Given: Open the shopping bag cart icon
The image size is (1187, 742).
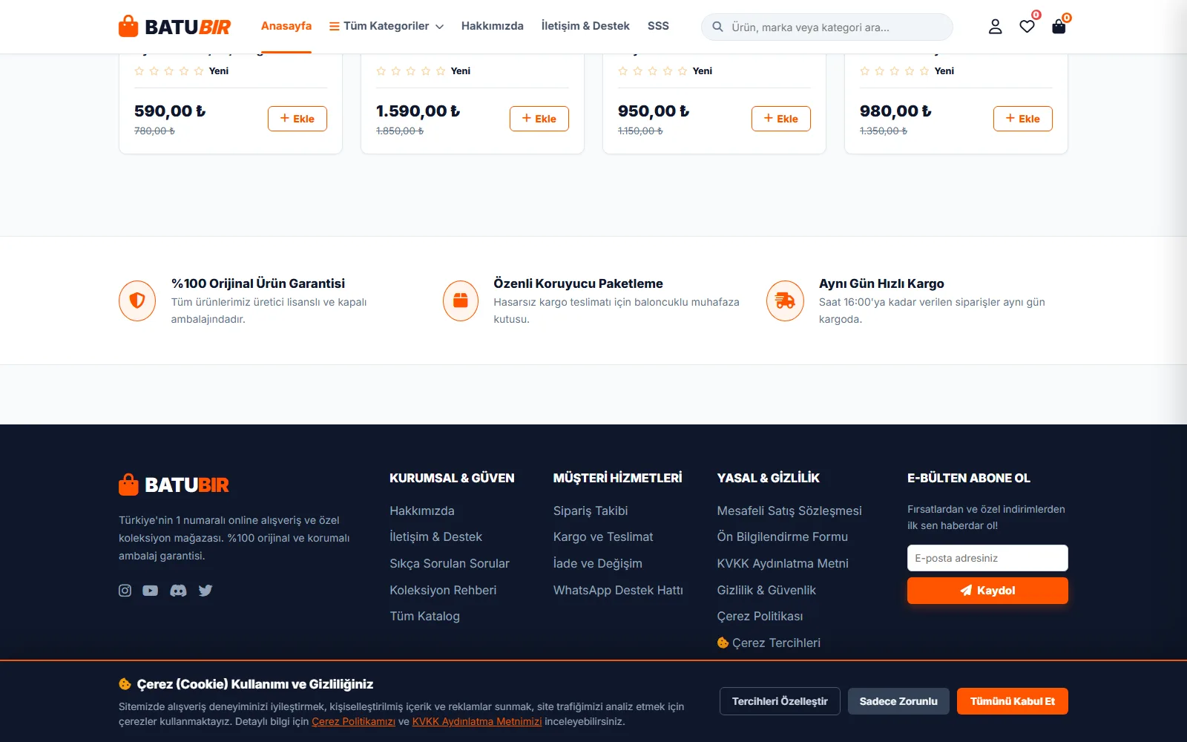Looking at the screenshot, I should tap(1059, 27).
